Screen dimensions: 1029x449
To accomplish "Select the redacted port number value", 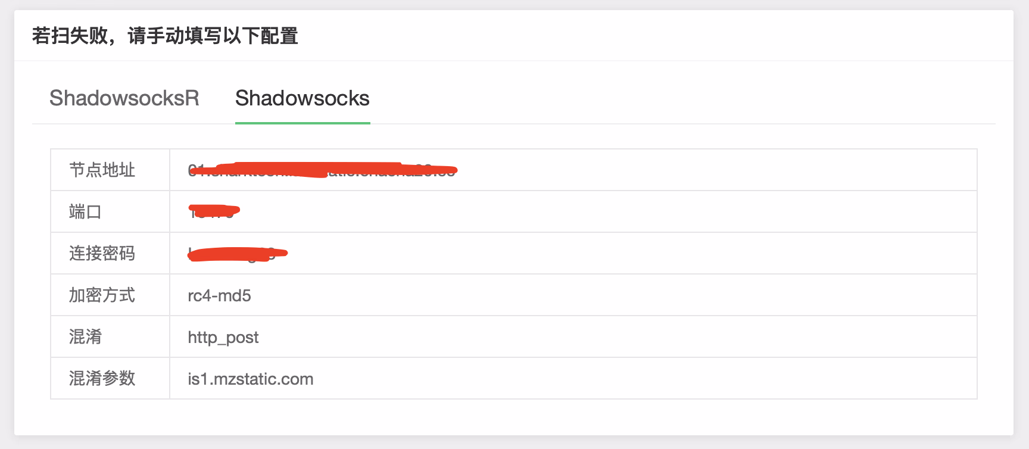I will [213, 211].
